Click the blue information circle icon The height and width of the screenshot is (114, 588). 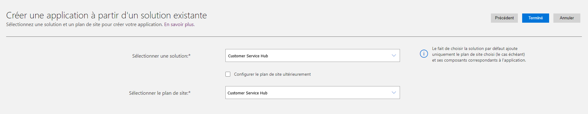424,54
